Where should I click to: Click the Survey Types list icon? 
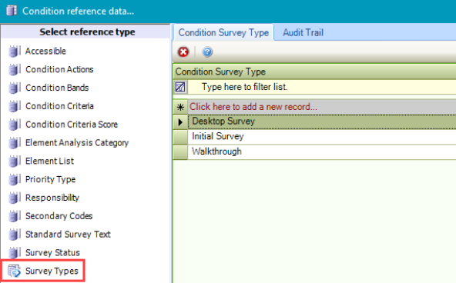tap(14, 271)
